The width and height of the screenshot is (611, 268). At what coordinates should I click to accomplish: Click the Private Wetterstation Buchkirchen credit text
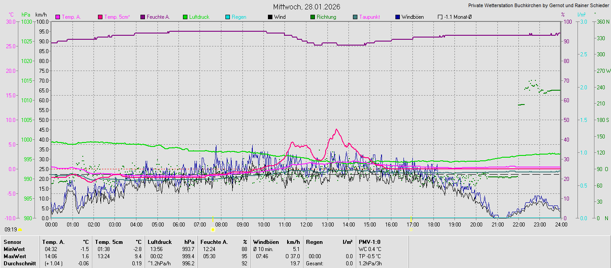tap(538, 6)
